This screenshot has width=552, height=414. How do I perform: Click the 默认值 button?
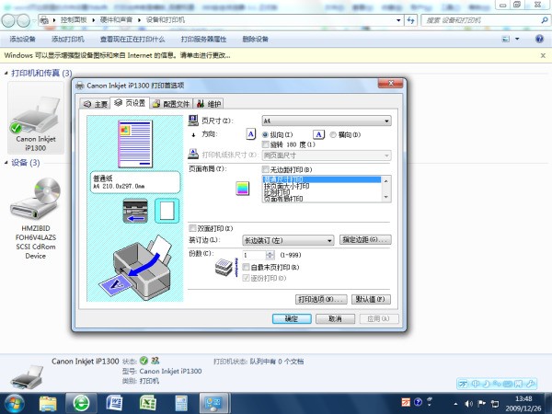371,299
